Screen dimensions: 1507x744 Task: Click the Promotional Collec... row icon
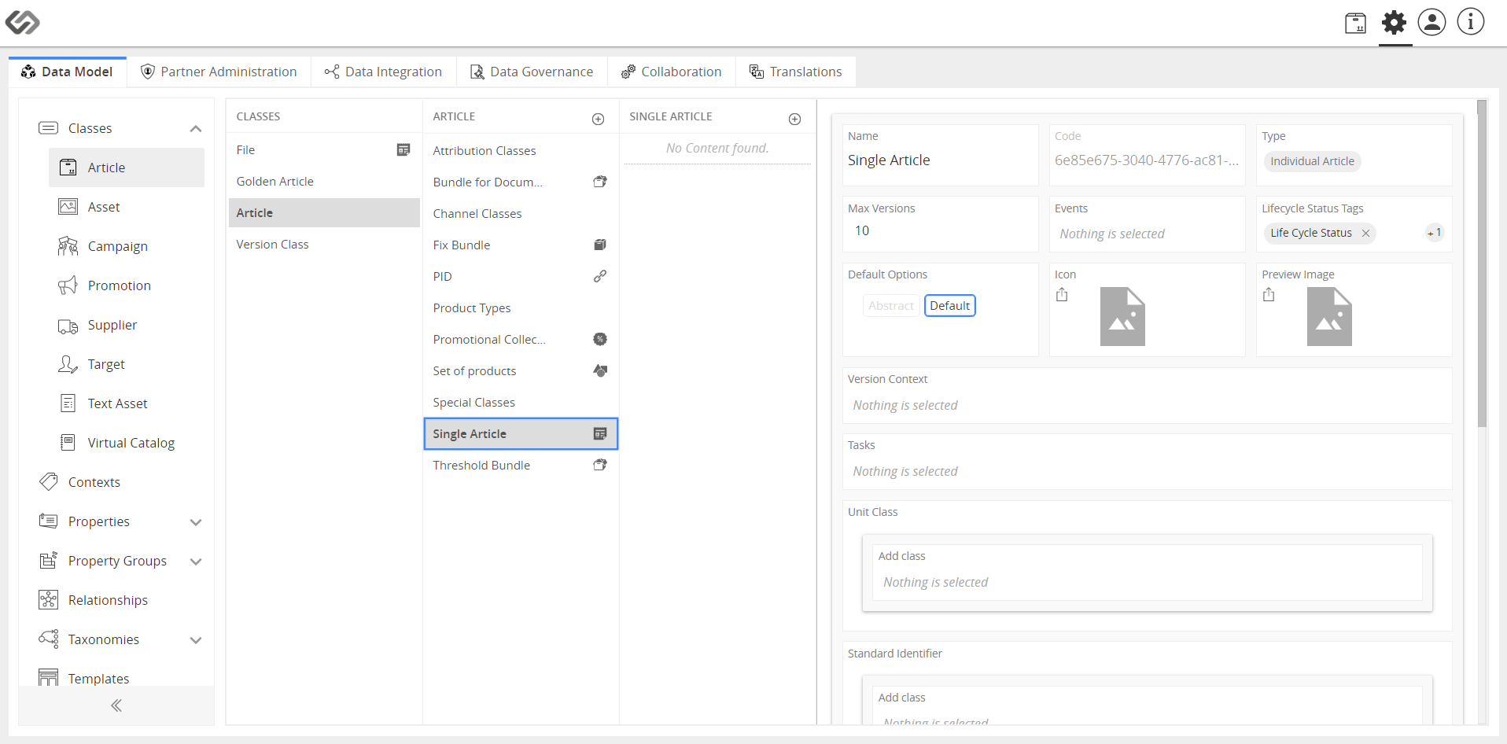click(x=600, y=339)
